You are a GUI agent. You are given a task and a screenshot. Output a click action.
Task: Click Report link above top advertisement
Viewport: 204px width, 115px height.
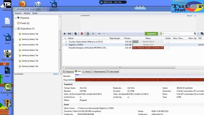click(x=190, y=16)
